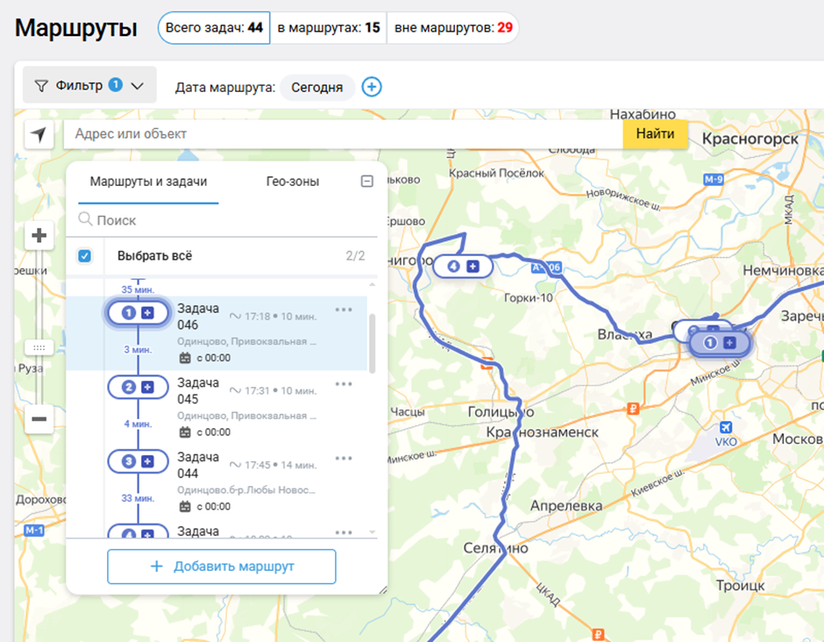Open three-dots menu for Задача 046
This screenshot has width=824, height=642.
(344, 310)
